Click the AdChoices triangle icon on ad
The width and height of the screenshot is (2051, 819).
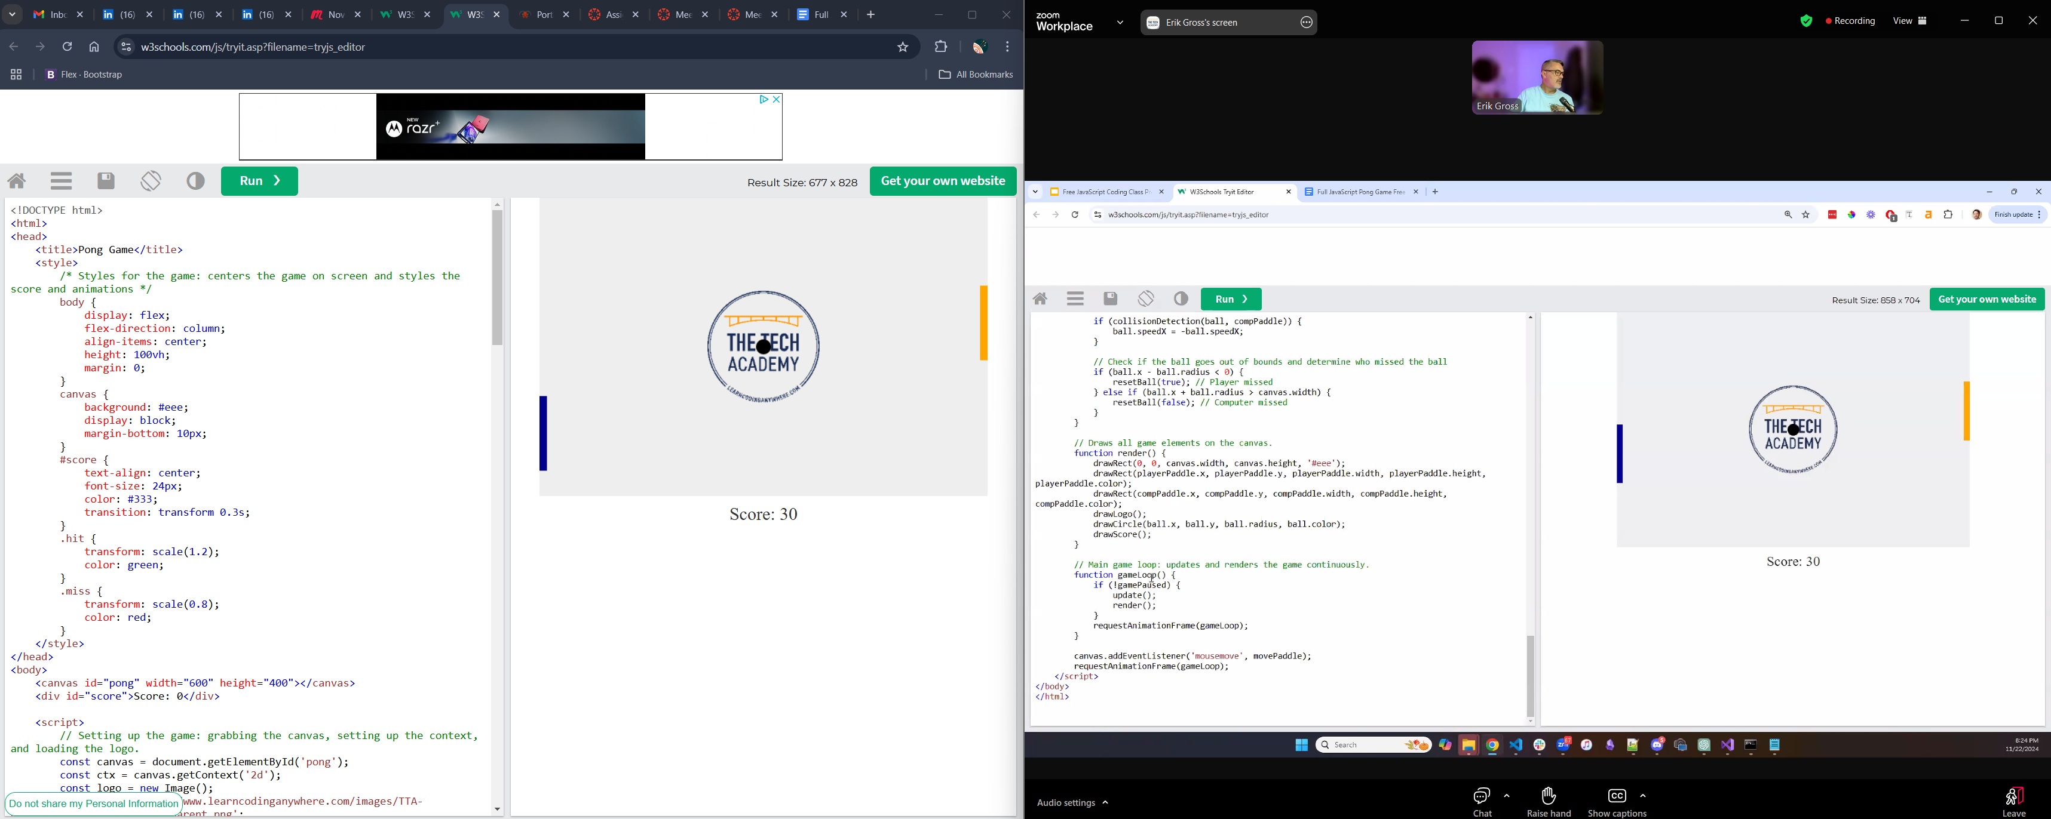pyautogui.click(x=764, y=100)
